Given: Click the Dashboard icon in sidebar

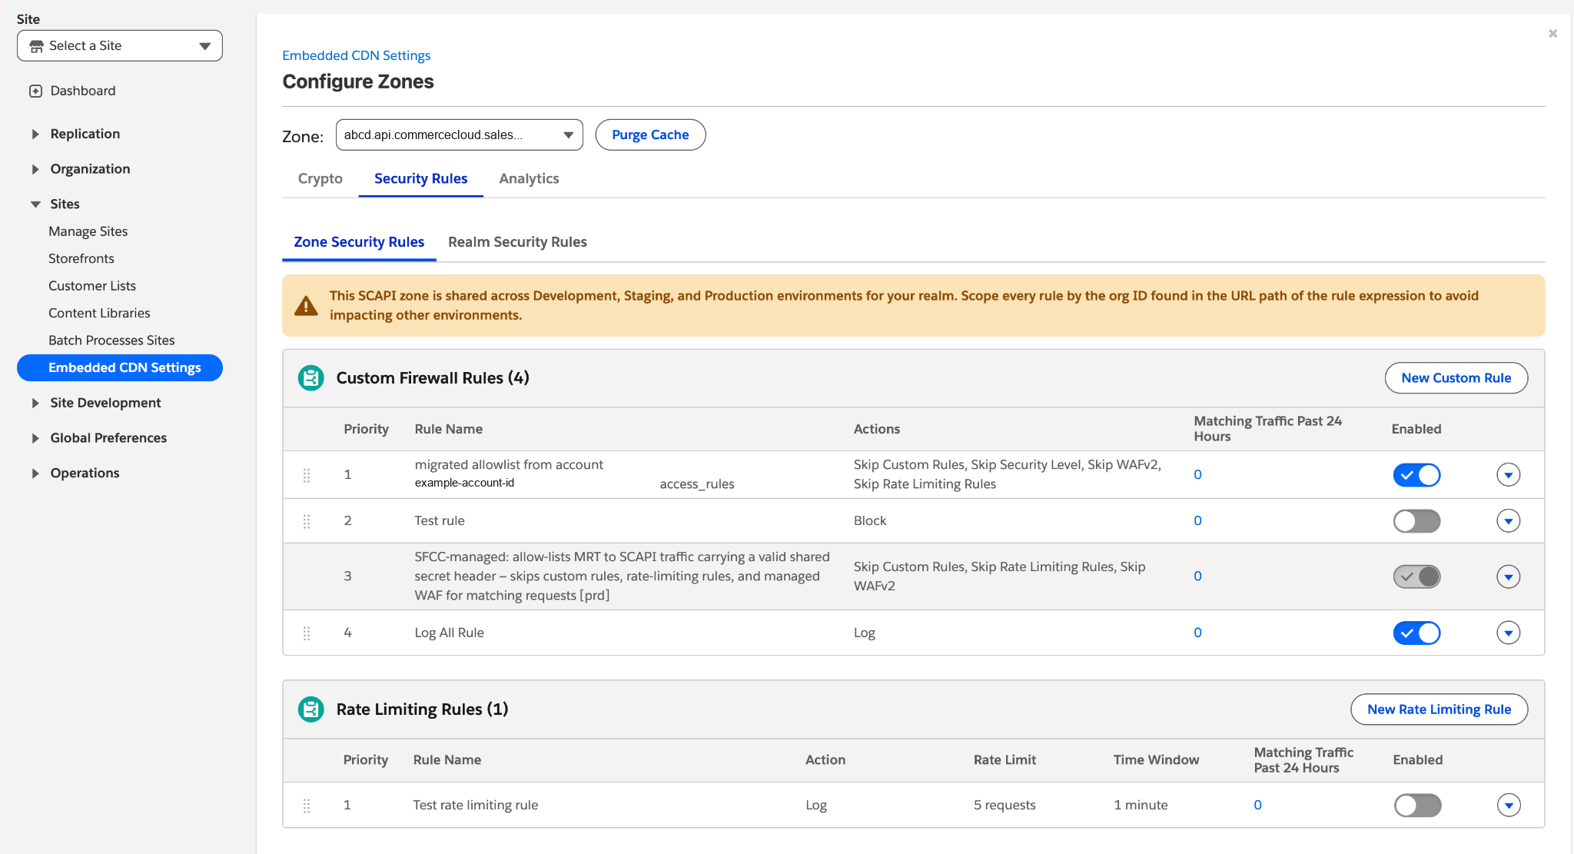Looking at the screenshot, I should click(35, 91).
